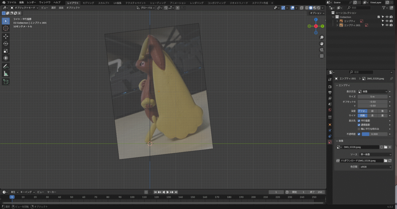Click the Z axis on navigation gizmo

pyautogui.click(x=316, y=20)
